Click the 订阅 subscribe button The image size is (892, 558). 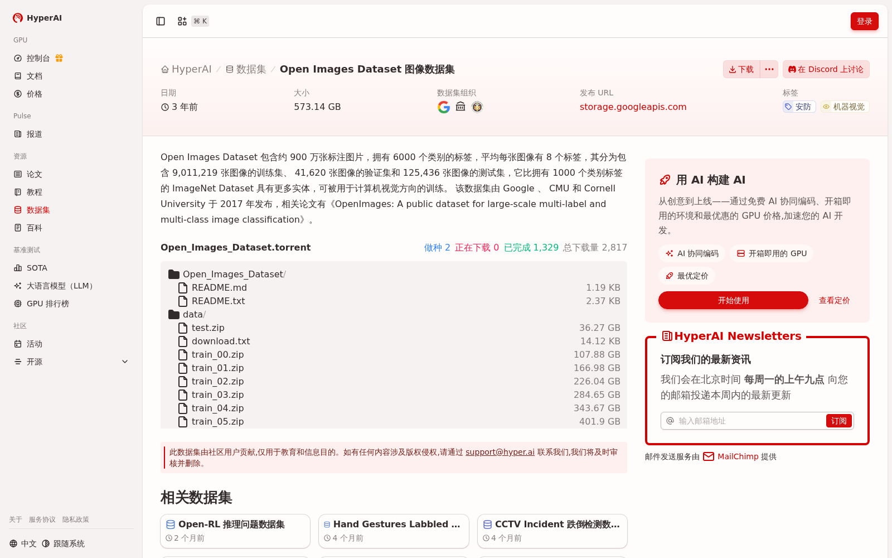(x=838, y=421)
